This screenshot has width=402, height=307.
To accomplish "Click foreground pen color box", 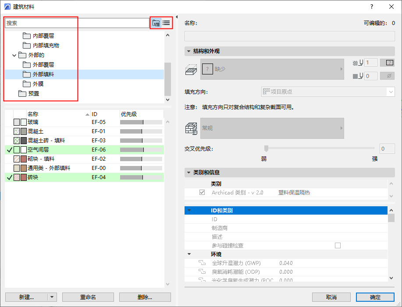I will [x=387, y=63].
